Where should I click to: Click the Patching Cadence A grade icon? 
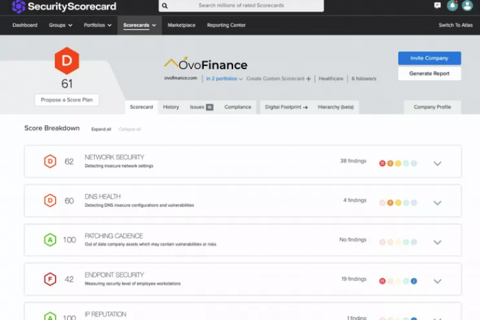point(50,240)
